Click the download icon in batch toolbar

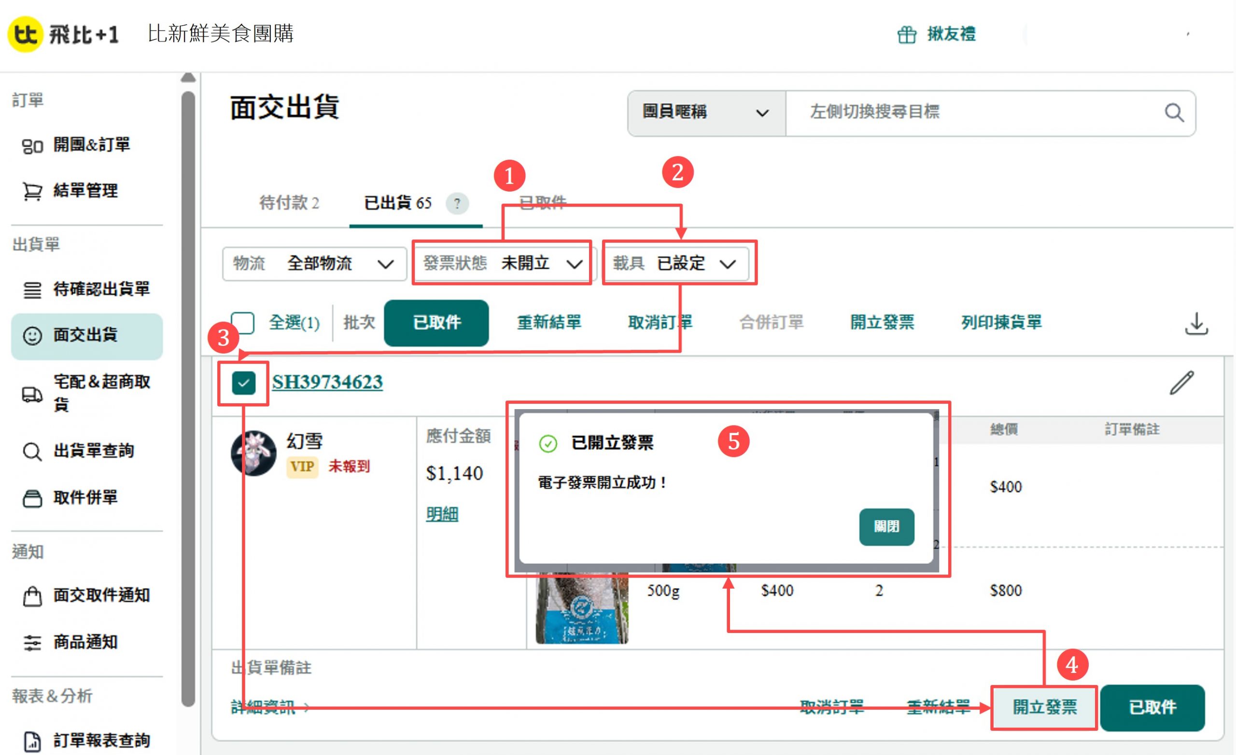pyautogui.click(x=1196, y=323)
